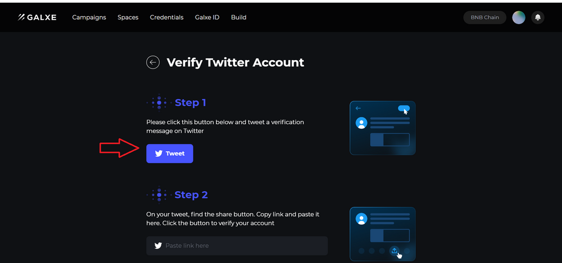The width and height of the screenshot is (562, 263).
Task: Click the Twitter icon inside the link field
Action: [158, 246]
